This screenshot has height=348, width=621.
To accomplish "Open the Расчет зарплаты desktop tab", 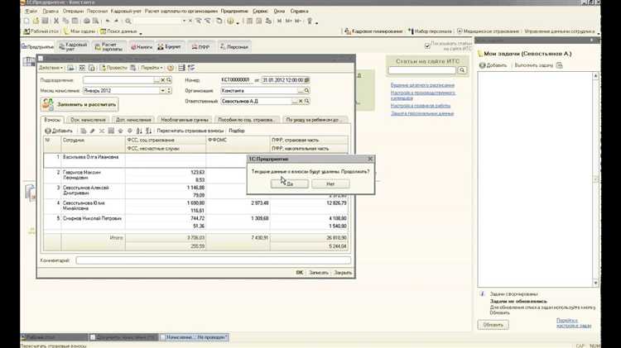I will click(109, 46).
